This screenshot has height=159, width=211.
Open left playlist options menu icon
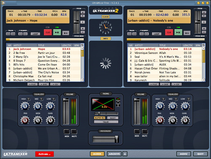click(82, 45)
